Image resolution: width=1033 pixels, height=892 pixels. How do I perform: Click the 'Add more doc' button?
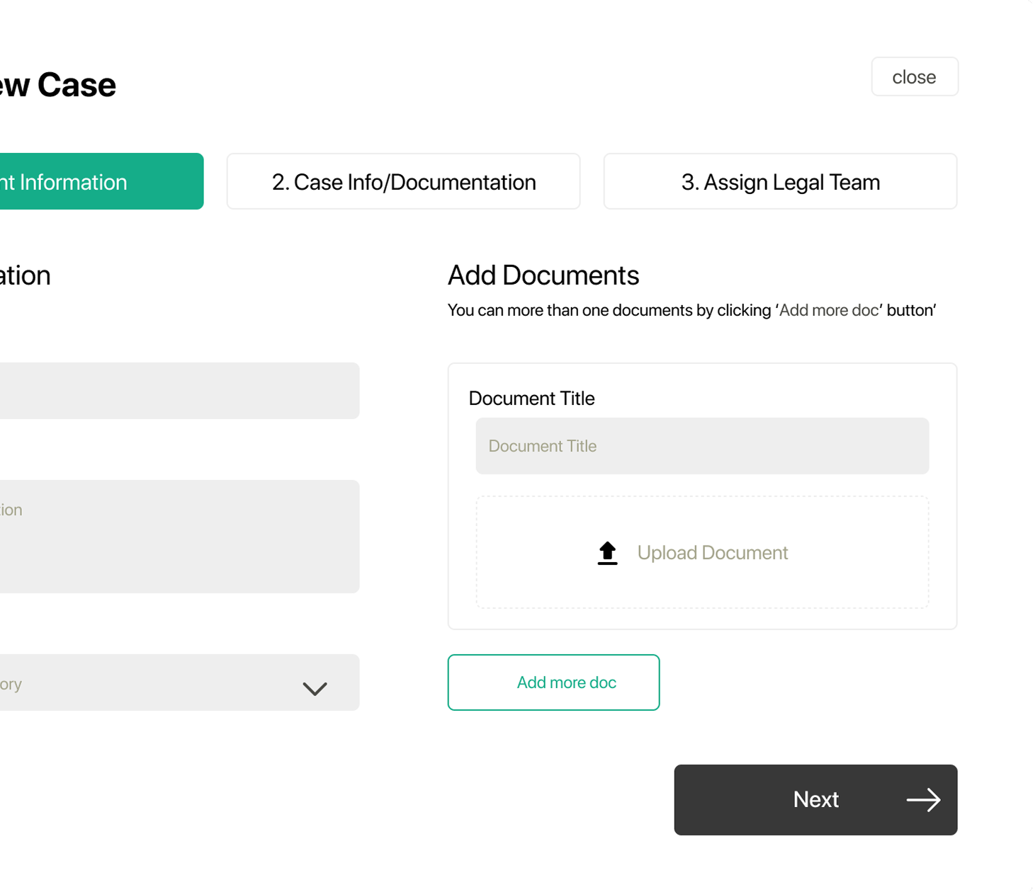553,682
